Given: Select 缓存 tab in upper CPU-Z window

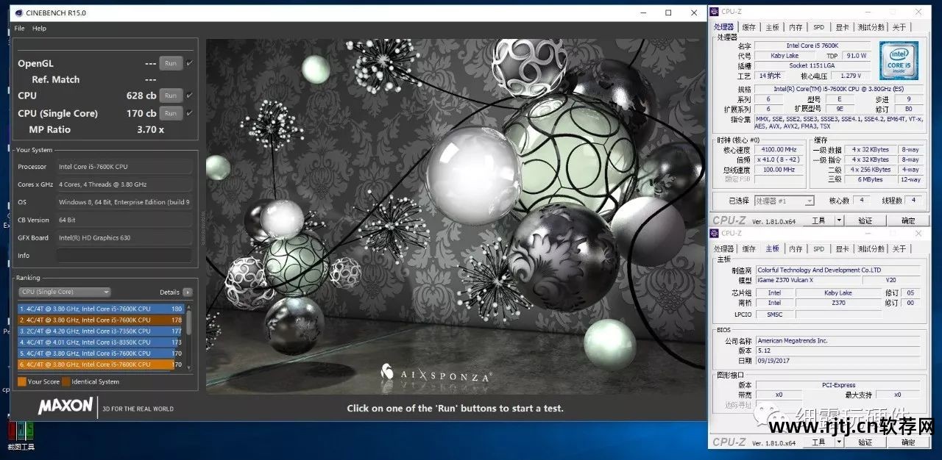Looking at the screenshot, I should [x=749, y=27].
